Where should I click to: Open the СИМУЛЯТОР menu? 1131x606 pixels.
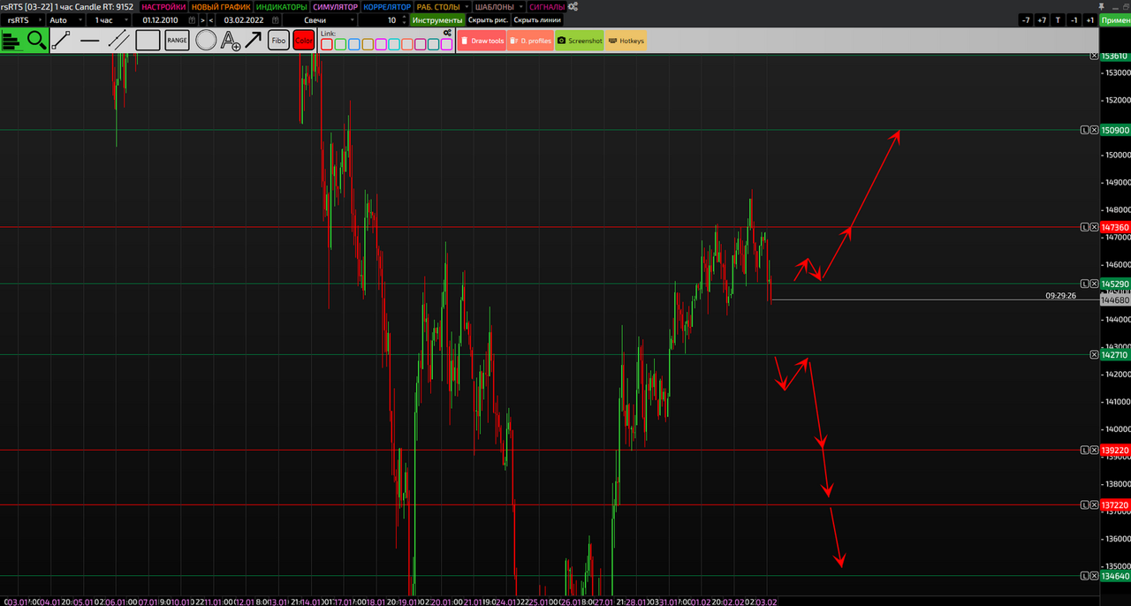(x=336, y=6)
